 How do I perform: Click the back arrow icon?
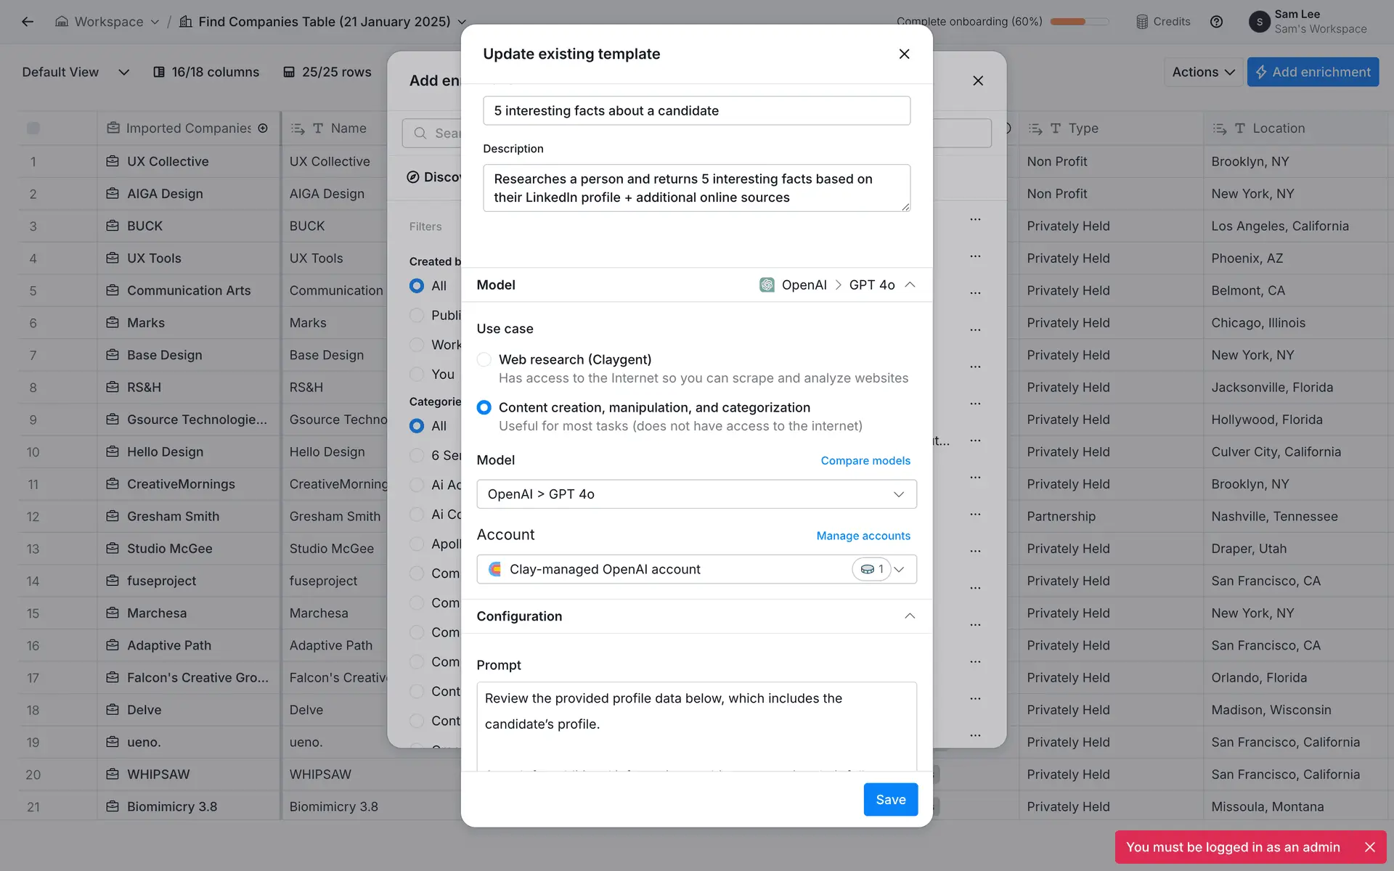click(28, 22)
